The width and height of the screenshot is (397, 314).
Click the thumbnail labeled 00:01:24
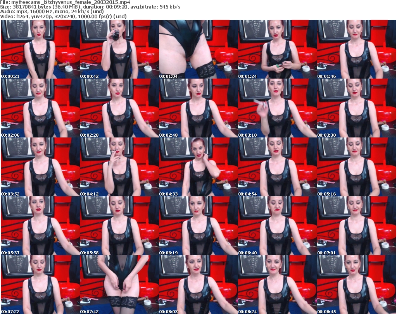278,49
